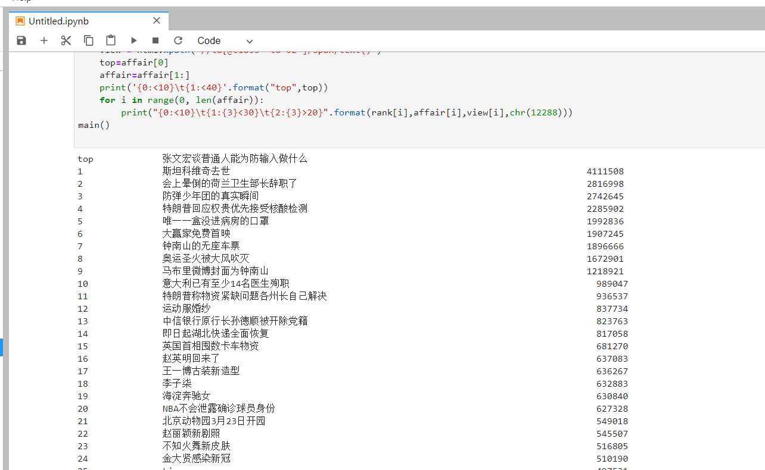
Task: Close the Untitled.ipynb tab
Action: coord(157,21)
